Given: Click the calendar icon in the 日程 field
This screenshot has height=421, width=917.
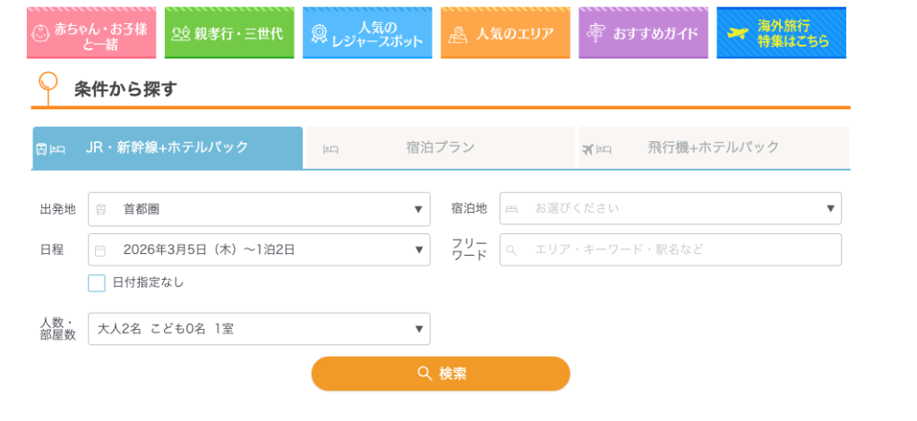Looking at the screenshot, I should (x=100, y=250).
